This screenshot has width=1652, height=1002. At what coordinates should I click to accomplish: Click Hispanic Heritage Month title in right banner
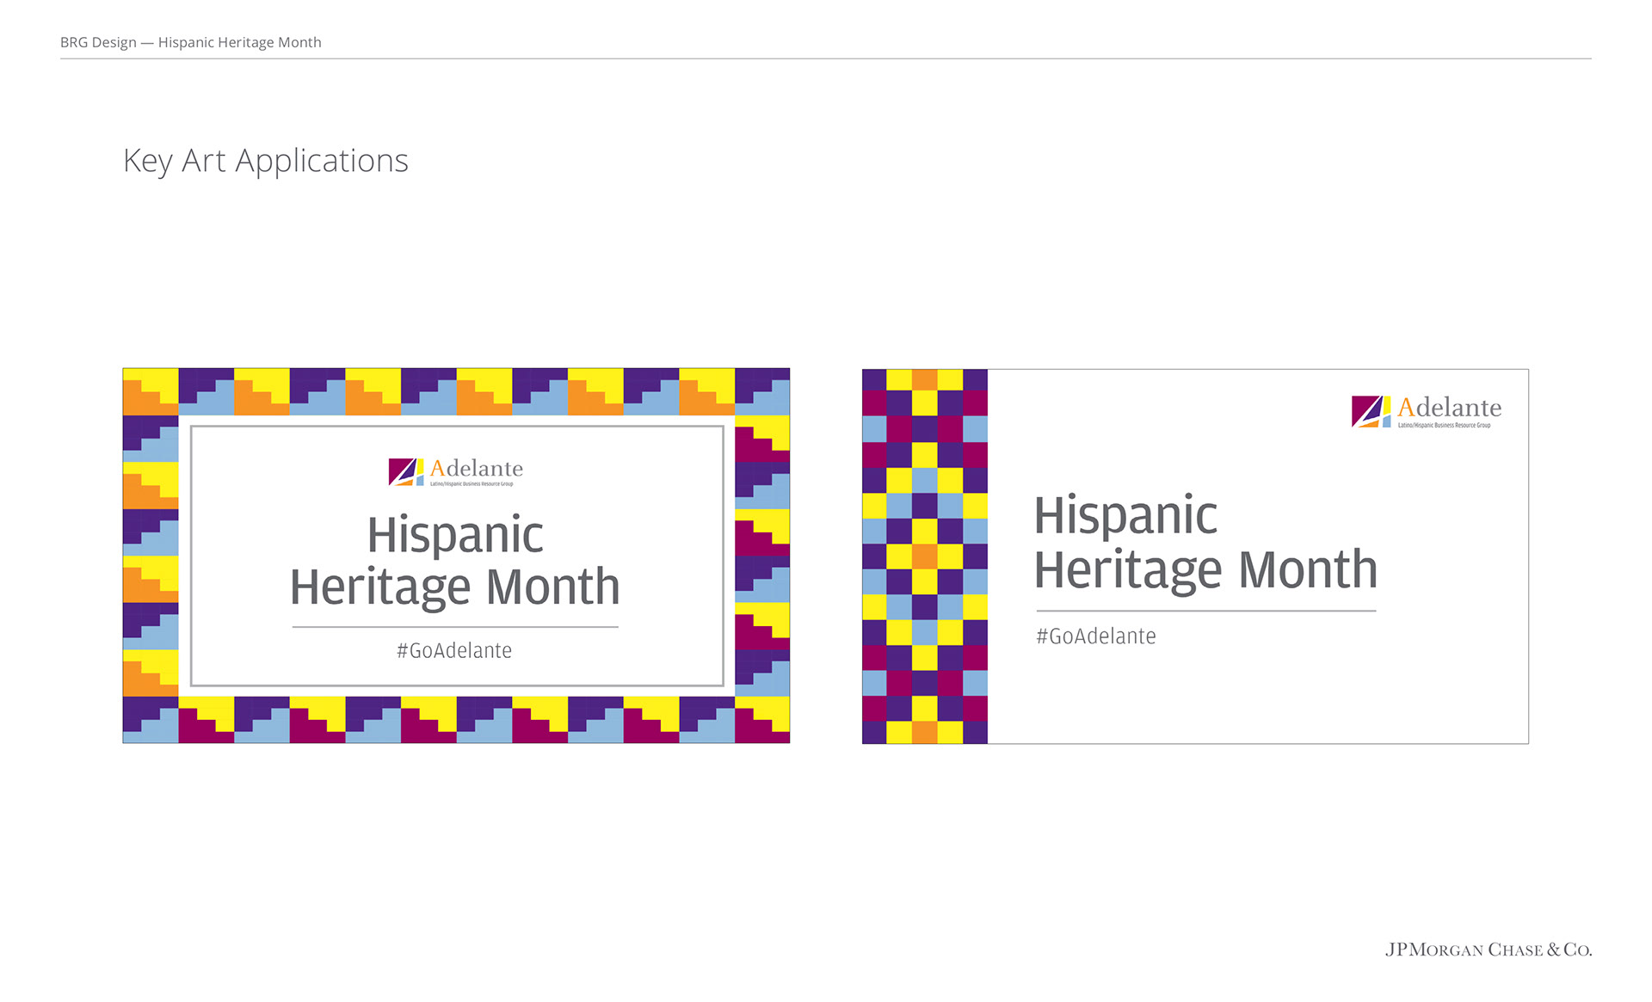pyautogui.click(x=1205, y=542)
